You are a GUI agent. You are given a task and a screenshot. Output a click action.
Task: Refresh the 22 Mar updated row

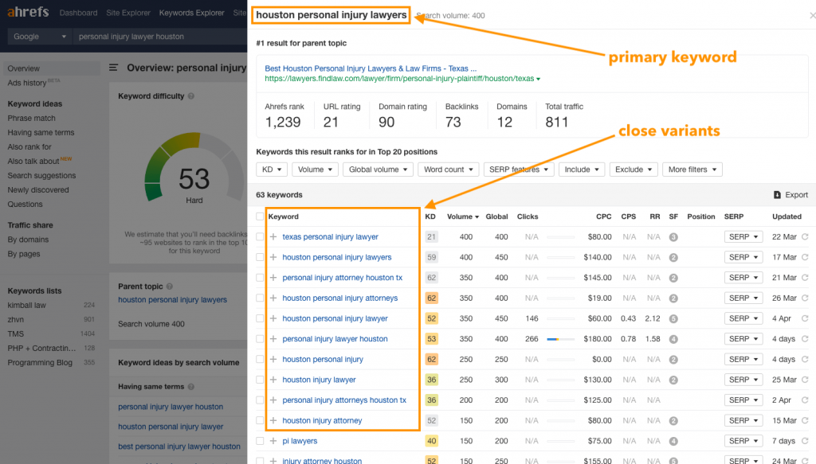click(805, 236)
